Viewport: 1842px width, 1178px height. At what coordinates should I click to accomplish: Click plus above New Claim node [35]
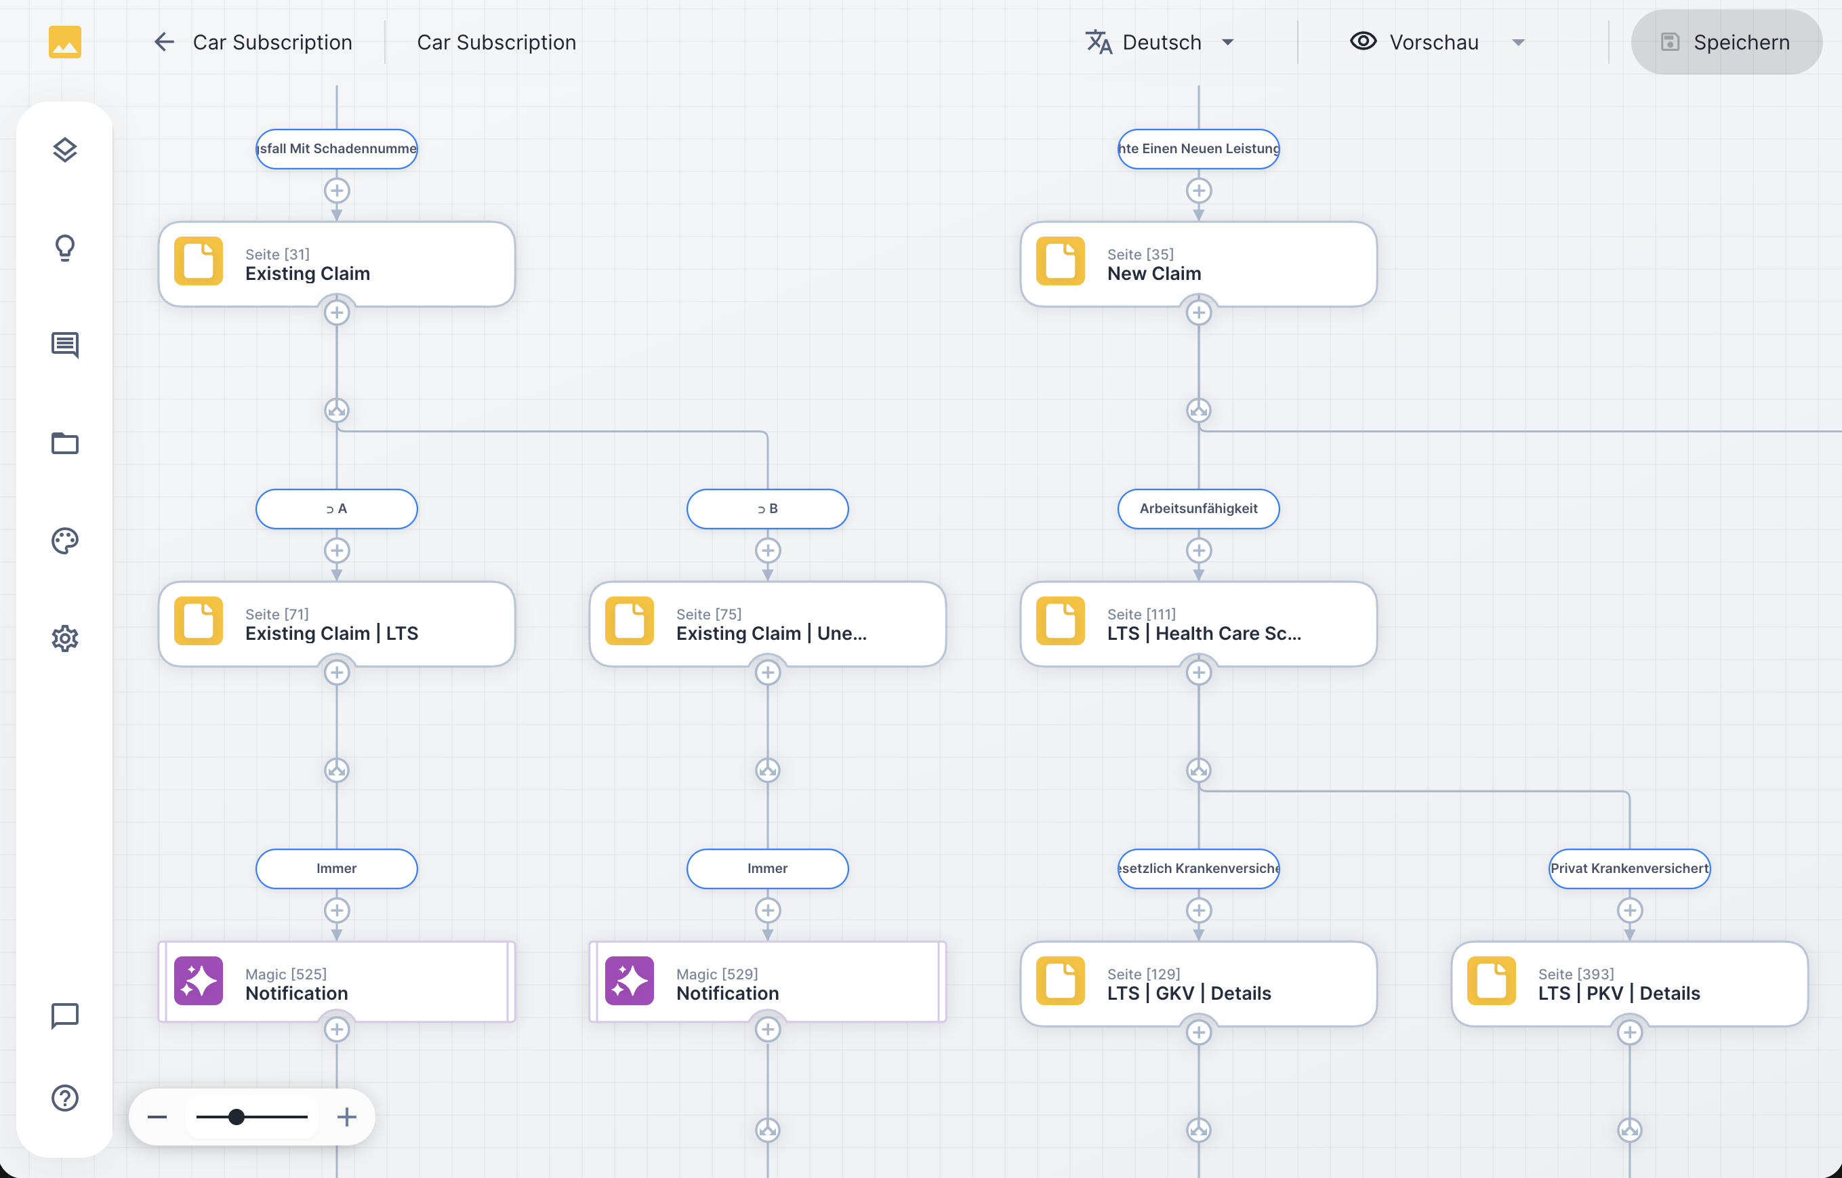click(x=1199, y=190)
